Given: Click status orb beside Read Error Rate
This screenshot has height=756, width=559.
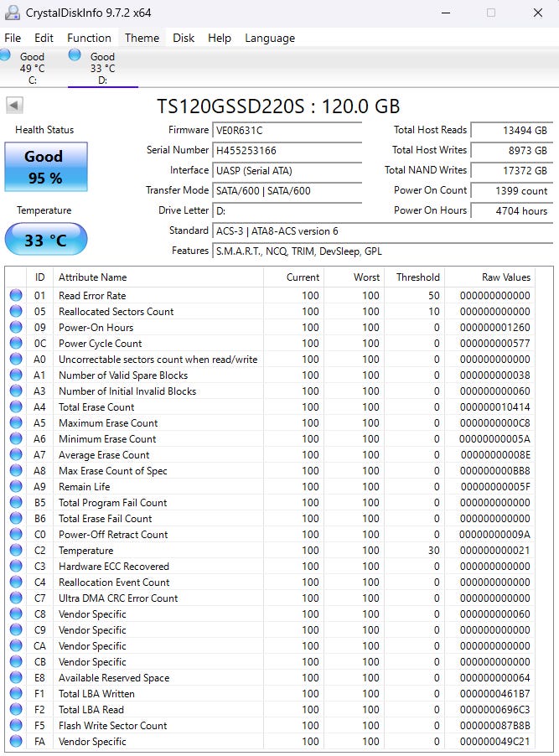Looking at the screenshot, I should coord(16,296).
